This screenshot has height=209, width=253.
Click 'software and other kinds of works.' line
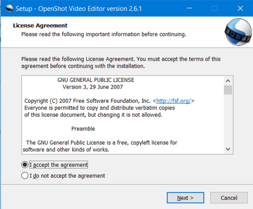[x=66, y=150]
